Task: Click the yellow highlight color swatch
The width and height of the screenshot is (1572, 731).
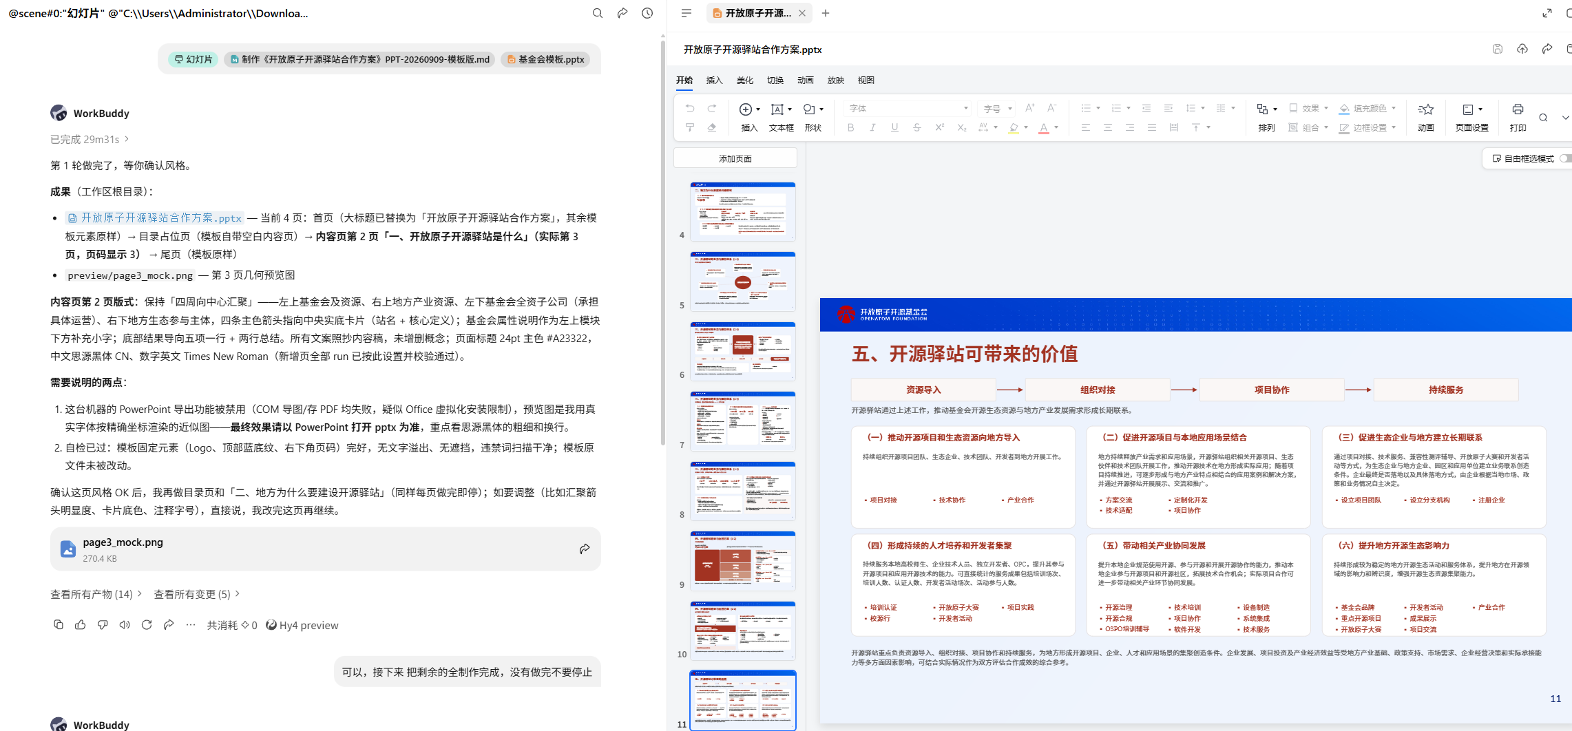Action: (1014, 128)
